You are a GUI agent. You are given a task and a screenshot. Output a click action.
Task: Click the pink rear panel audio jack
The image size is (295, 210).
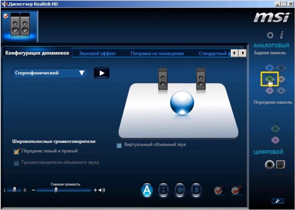270,91
